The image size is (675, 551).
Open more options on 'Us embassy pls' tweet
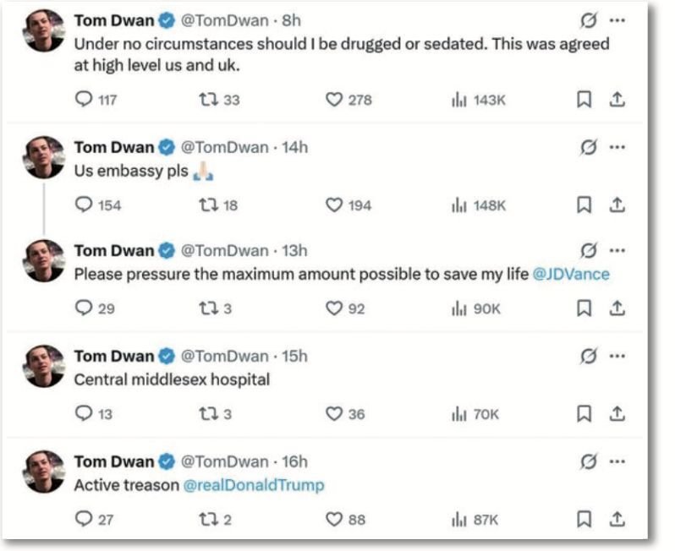pyautogui.click(x=617, y=147)
